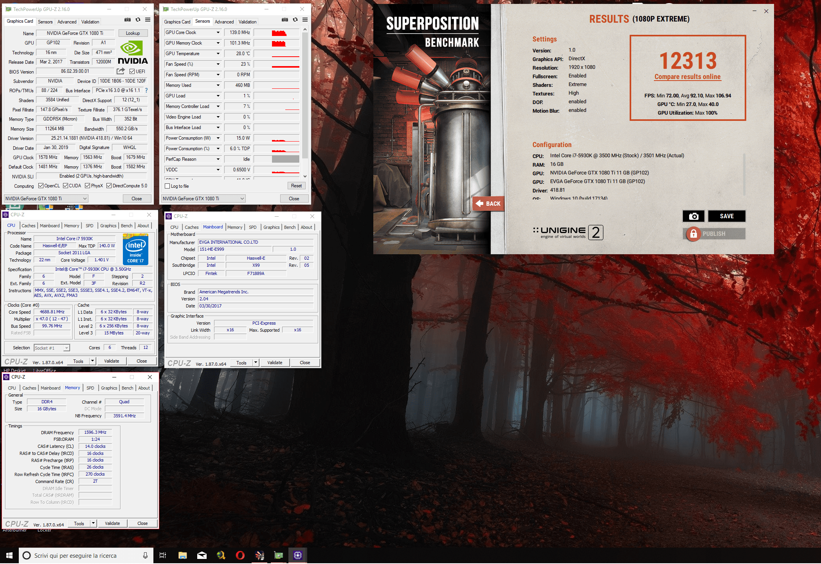This screenshot has width=821, height=564.
Task: Open the Tools dropdown arrow in CPU-Z Mainboard window
Action: [256, 363]
